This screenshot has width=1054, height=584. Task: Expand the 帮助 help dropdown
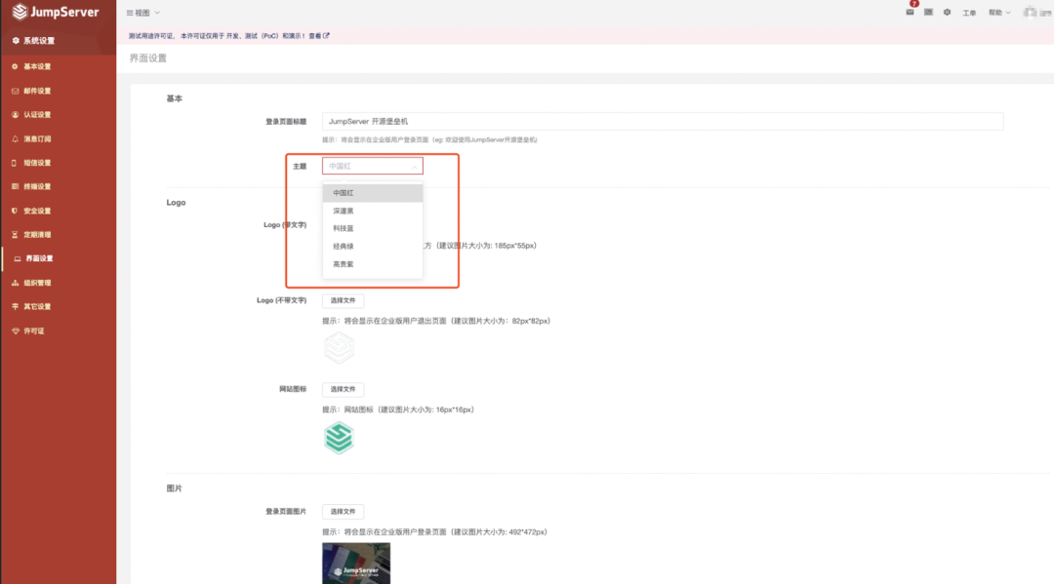pyautogui.click(x=999, y=13)
